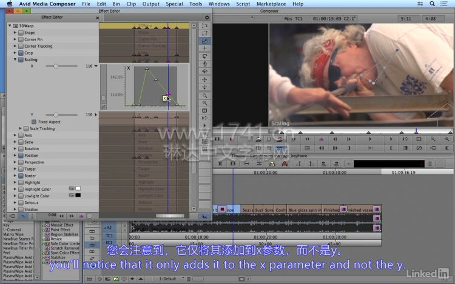Click the Remove Effect circle-slash icon
The image size is (455, 284).
419,148
